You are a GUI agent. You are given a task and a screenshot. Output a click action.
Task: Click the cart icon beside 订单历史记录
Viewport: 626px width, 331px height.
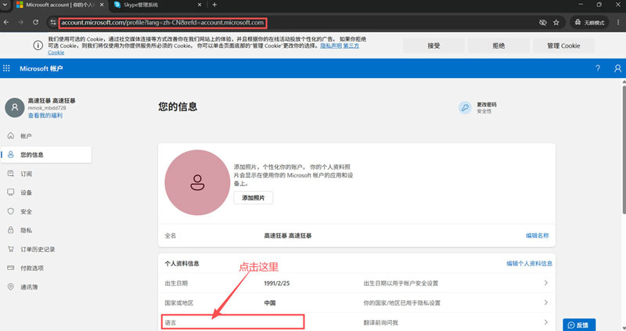coord(11,249)
